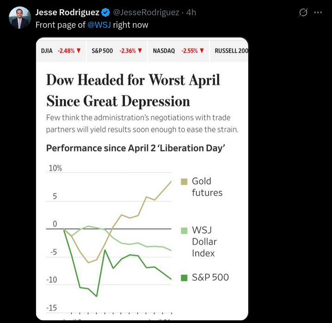Click the red arrow next to S&P 500 ticker

[x=140, y=50]
